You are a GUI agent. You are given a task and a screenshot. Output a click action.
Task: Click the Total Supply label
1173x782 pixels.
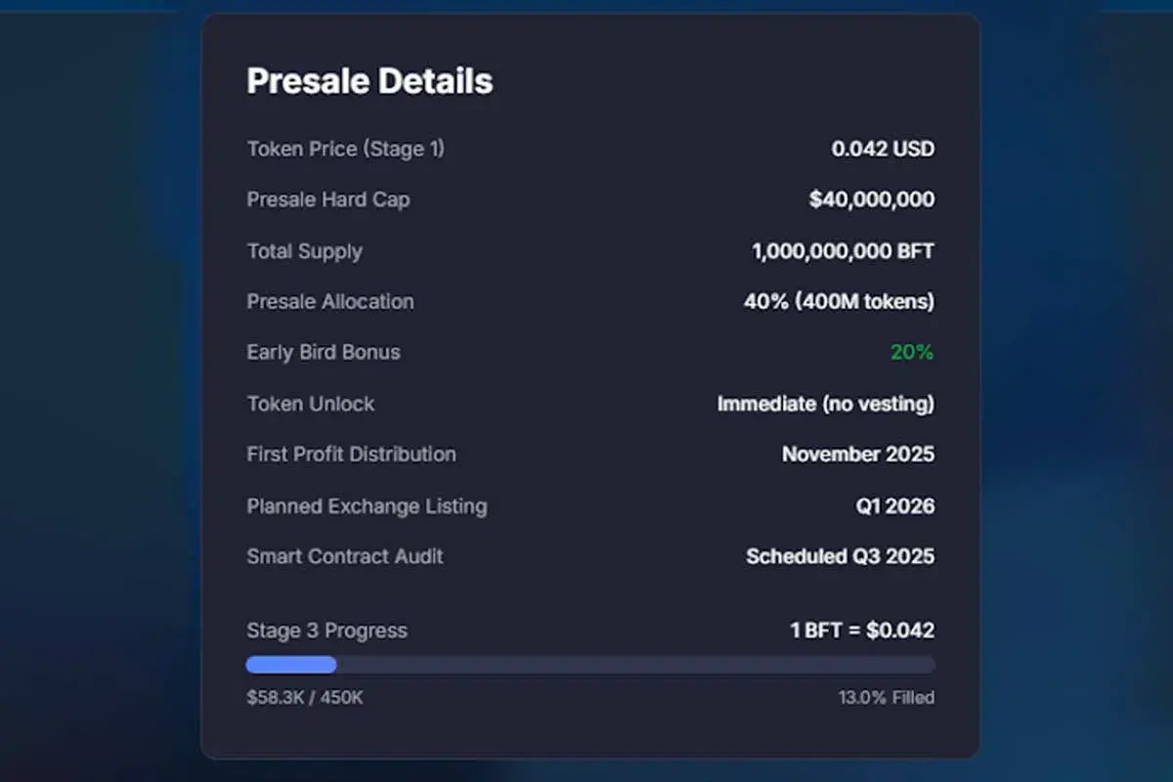click(304, 251)
